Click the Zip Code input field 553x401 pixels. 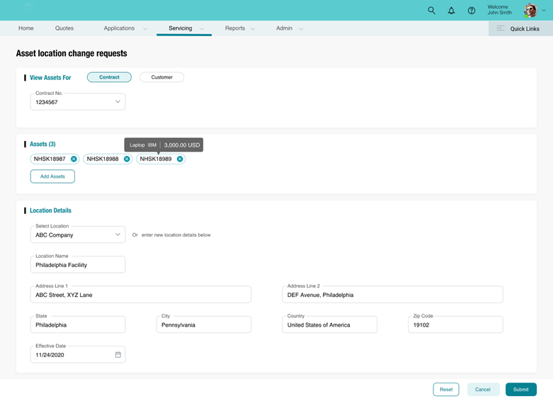coord(455,325)
